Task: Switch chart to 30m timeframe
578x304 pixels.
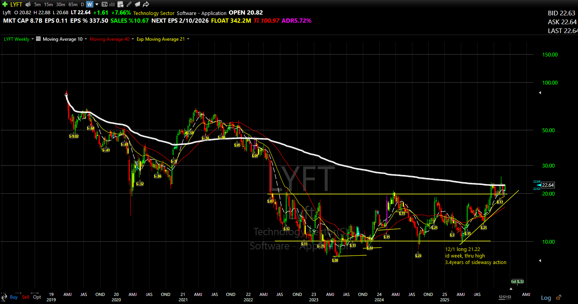Action: coord(60,5)
